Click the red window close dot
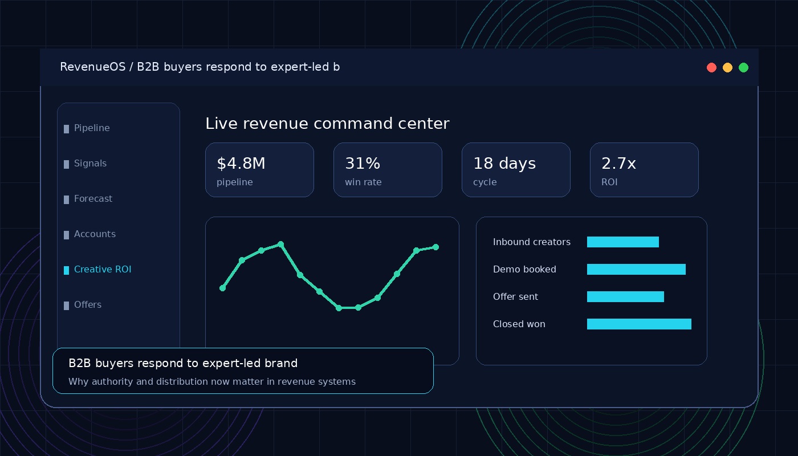 [x=711, y=68]
